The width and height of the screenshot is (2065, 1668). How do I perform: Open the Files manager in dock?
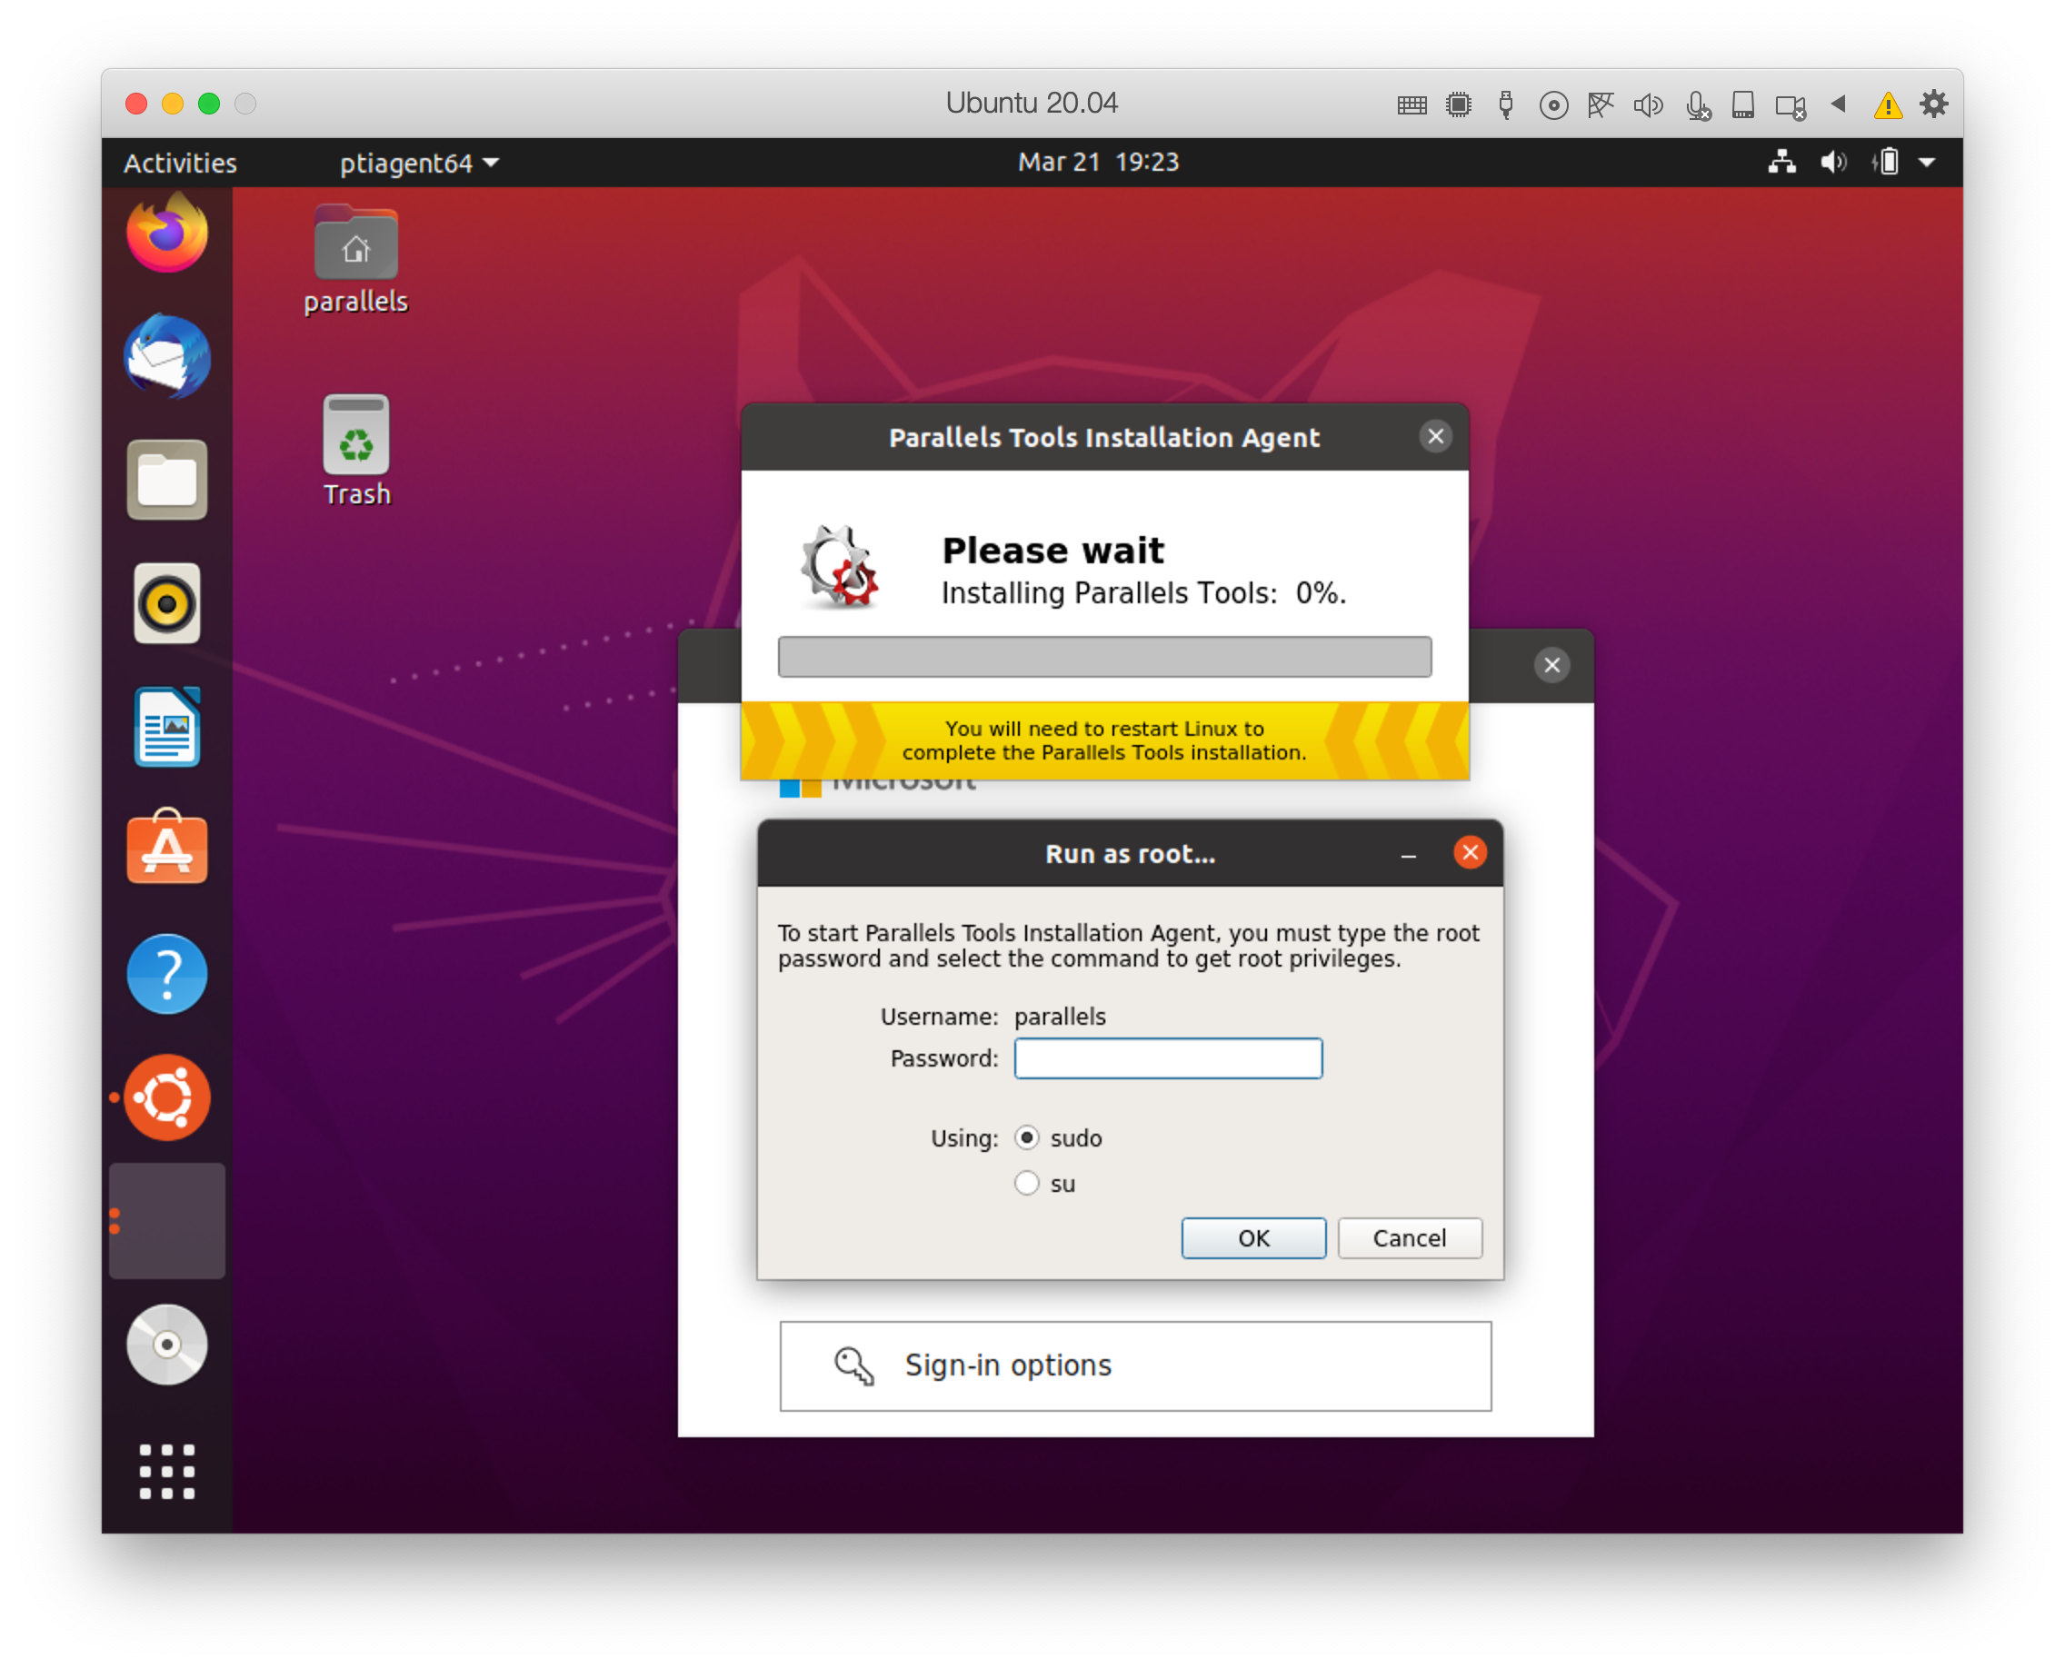point(166,480)
